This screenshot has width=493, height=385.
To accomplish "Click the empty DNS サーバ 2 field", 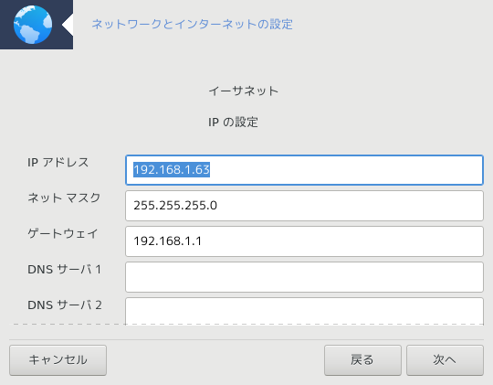I will [x=304, y=311].
